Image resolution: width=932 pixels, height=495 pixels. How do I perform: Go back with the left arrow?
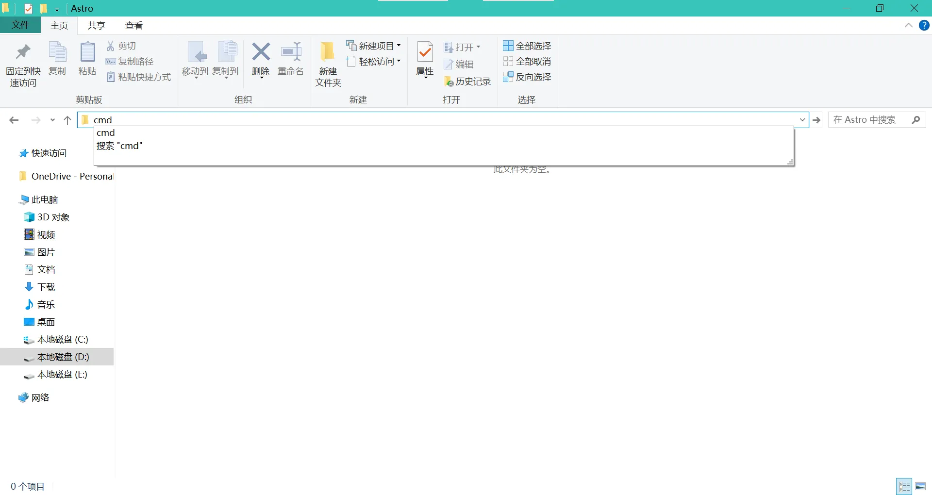coord(14,120)
